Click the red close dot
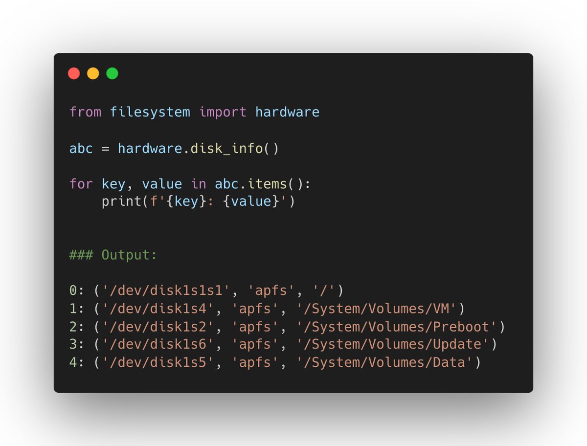 tap(74, 73)
